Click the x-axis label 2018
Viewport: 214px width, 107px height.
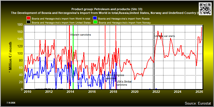113,91
